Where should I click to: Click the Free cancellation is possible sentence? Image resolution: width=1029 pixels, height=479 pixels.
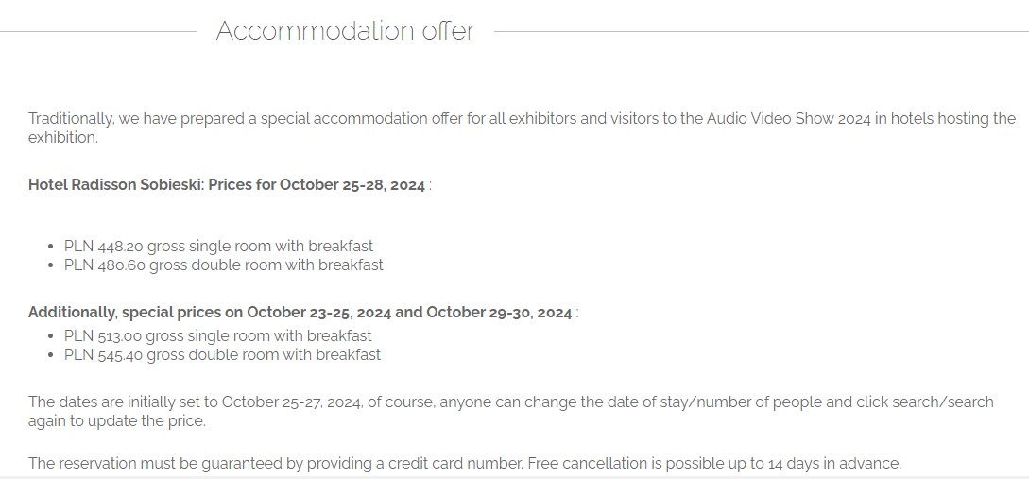click(713, 464)
